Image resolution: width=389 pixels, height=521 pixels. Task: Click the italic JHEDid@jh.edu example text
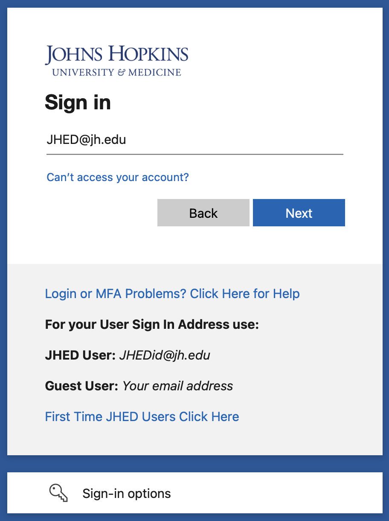(x=165, y=355)
